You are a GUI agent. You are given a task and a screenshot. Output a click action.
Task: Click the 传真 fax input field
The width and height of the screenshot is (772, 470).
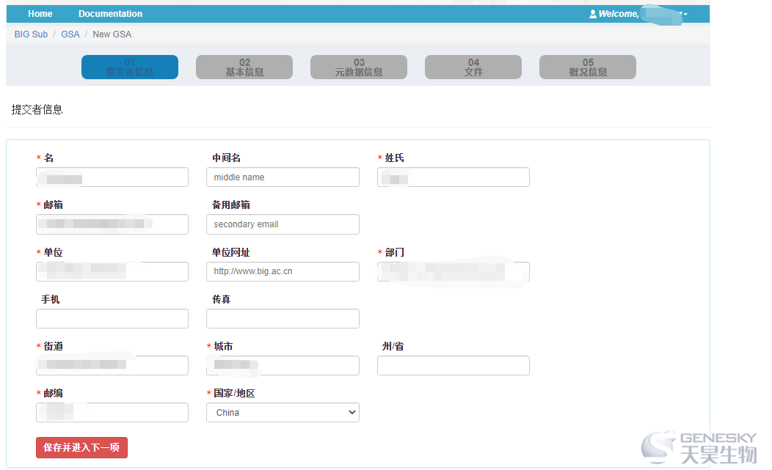(283, 318)
